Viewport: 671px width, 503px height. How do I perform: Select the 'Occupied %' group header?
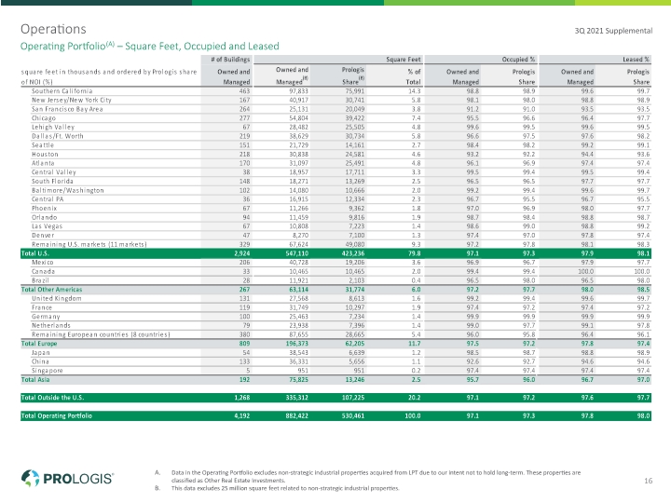(518, 60)
